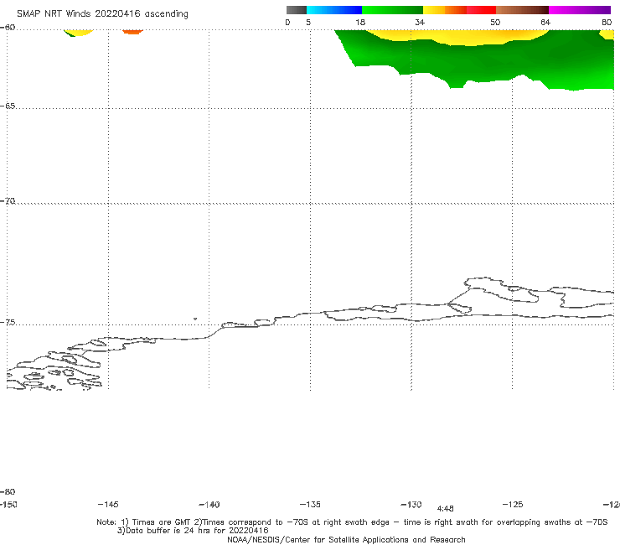Click the longitude label -125
This screenshot has width=620, height=545.
(x=513, y=504)
